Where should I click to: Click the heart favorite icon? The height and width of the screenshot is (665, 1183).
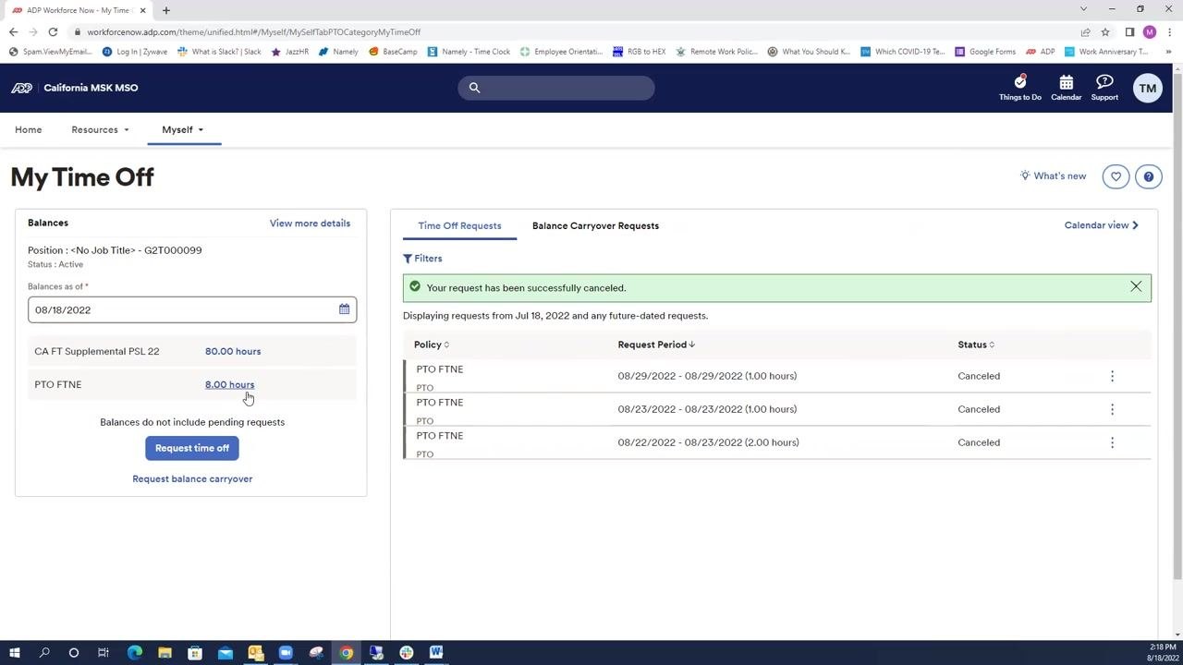click(x=1116, y=176)
